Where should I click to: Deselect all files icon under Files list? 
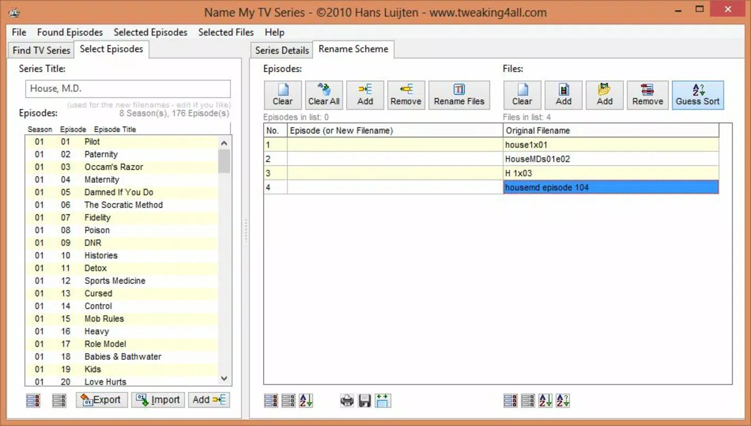[x=528, y=400]
